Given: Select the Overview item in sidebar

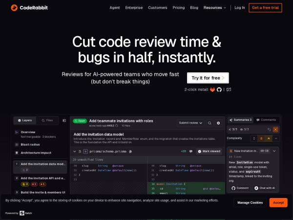Looking at the screenshot, I should pos(40,134).
